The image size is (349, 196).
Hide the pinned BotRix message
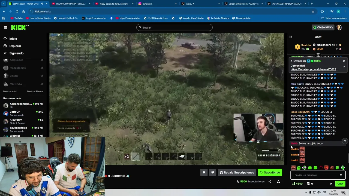[344, 61]
